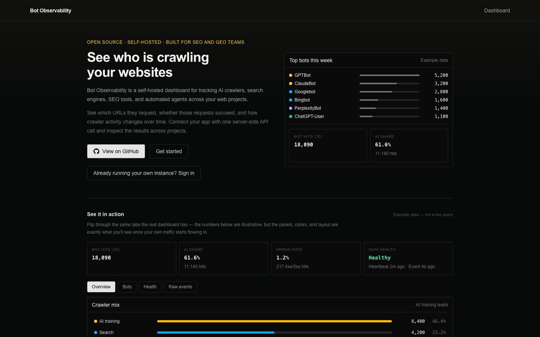Image resolution: width=540 pixels, height=337 pixels.
Task: Click the 1,400 hit count
Action: pyautogui.click(x=441, y=108)
